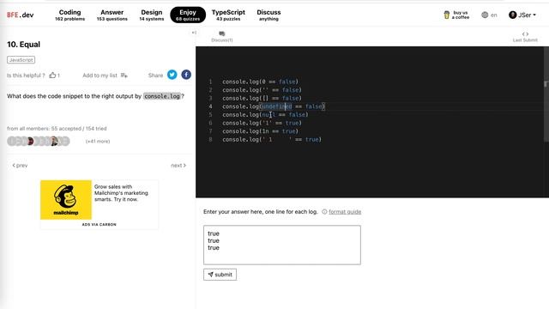Open the language selector globe
The image size is (549, 309).
(485, 15)
